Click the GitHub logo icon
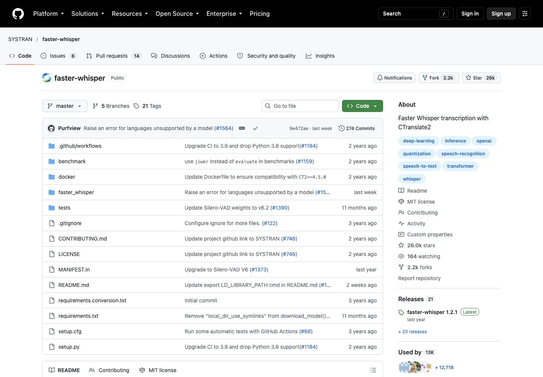 click(x=18, y=14)
